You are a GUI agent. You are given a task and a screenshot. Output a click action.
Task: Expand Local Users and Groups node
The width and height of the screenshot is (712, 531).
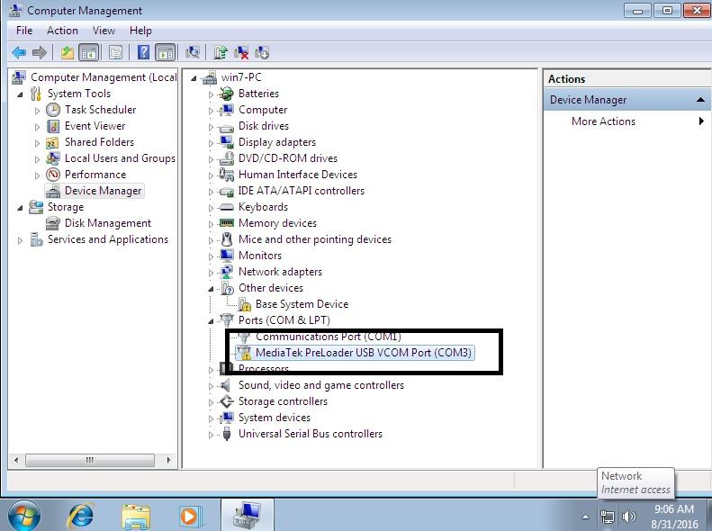(x=37, y=159)
